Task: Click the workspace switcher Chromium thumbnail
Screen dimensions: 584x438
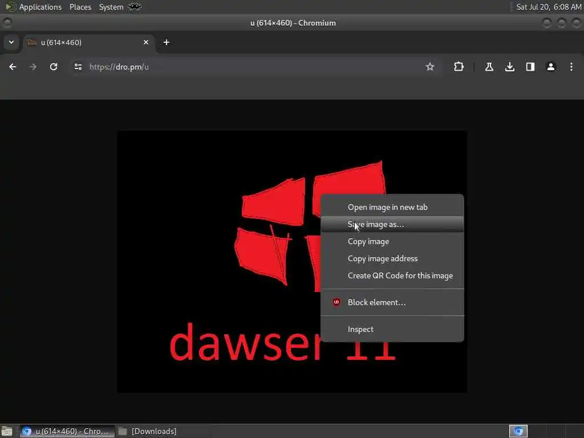Action: click(x=518, y=431)
